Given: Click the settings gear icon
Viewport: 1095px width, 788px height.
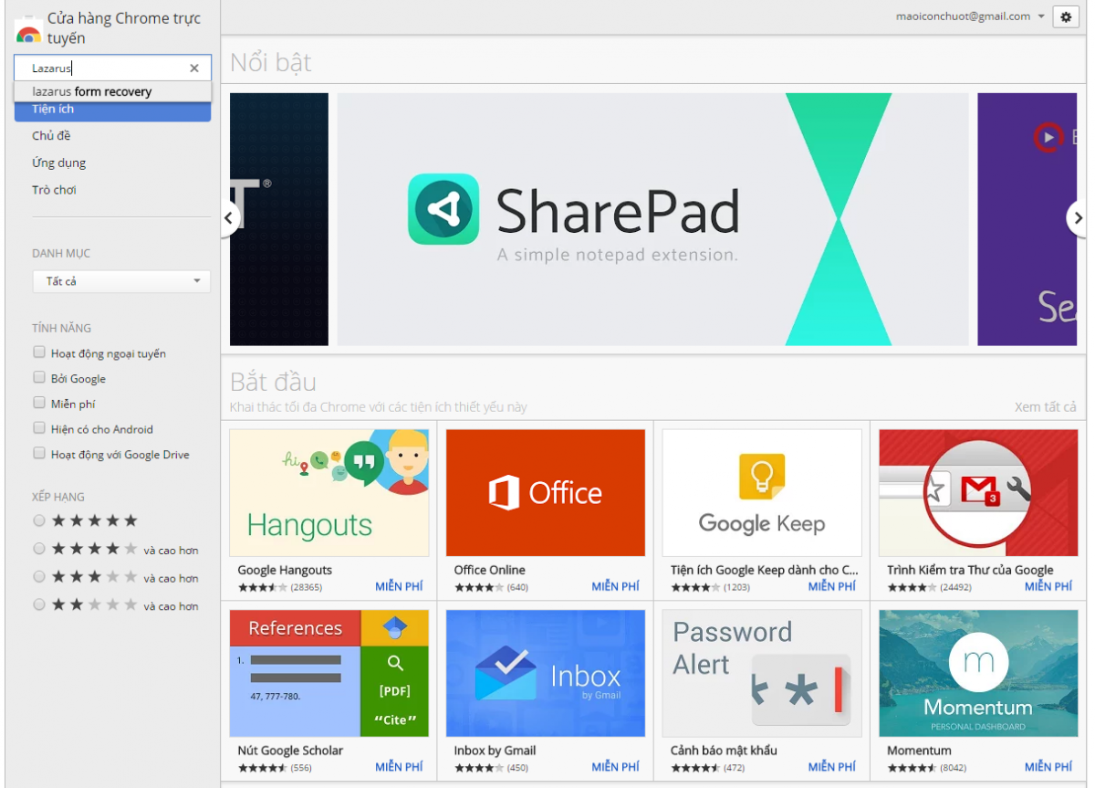Looking at the screenshot, I should click(x=1065, y=17).
